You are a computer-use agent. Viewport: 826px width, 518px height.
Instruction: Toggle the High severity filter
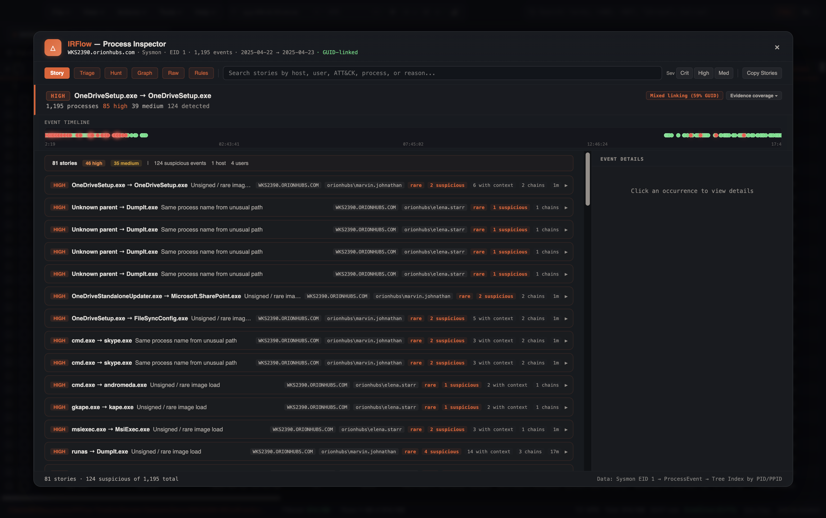click(703, 73)
